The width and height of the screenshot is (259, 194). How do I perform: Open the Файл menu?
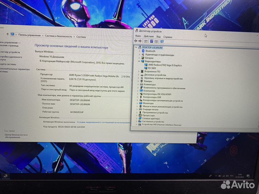coord(138,36)
